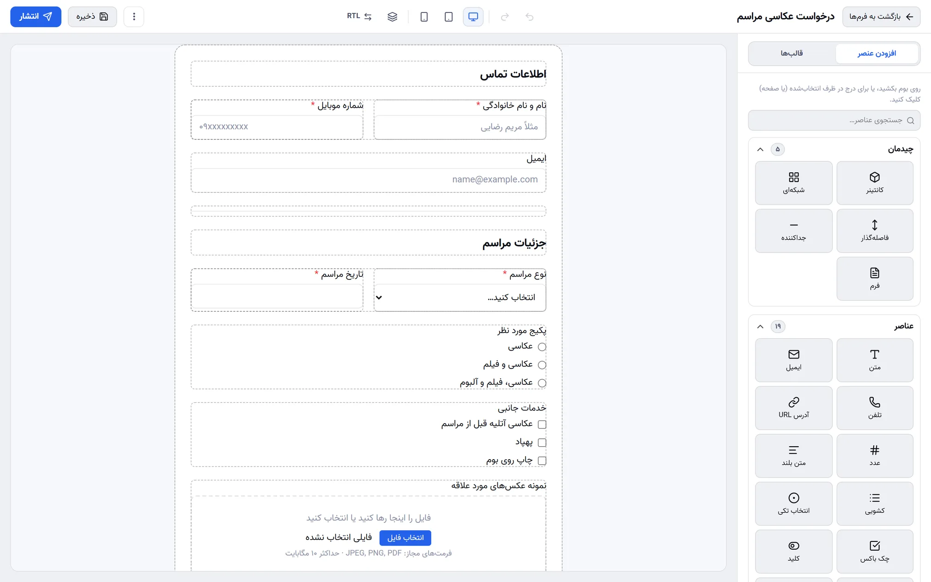Switch to mobile phone preview icon
931x582 pixels.
click(x=424, y=17)
